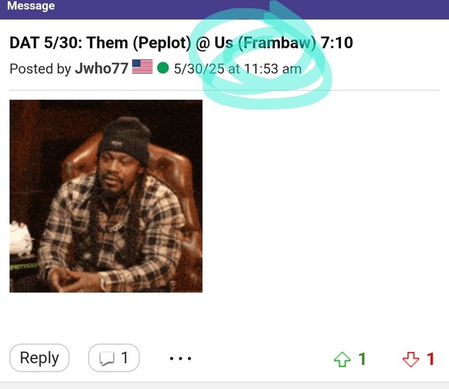Open the replies count button
The width and height of the screenshot is (449, 389).
pyautogui.click(x=114, y=358)
